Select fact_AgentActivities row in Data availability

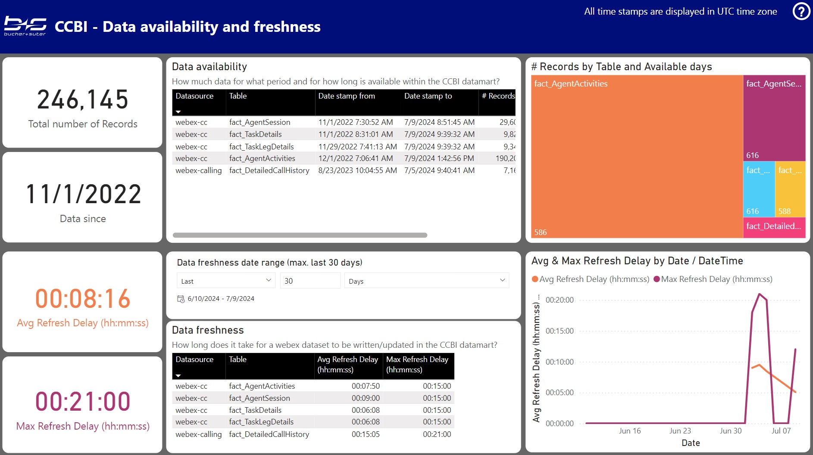coord(344,158)
